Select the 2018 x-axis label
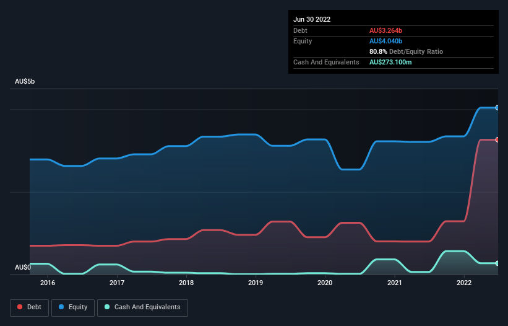The height and width of the screenshot is (326, 508). coord(186,283)
